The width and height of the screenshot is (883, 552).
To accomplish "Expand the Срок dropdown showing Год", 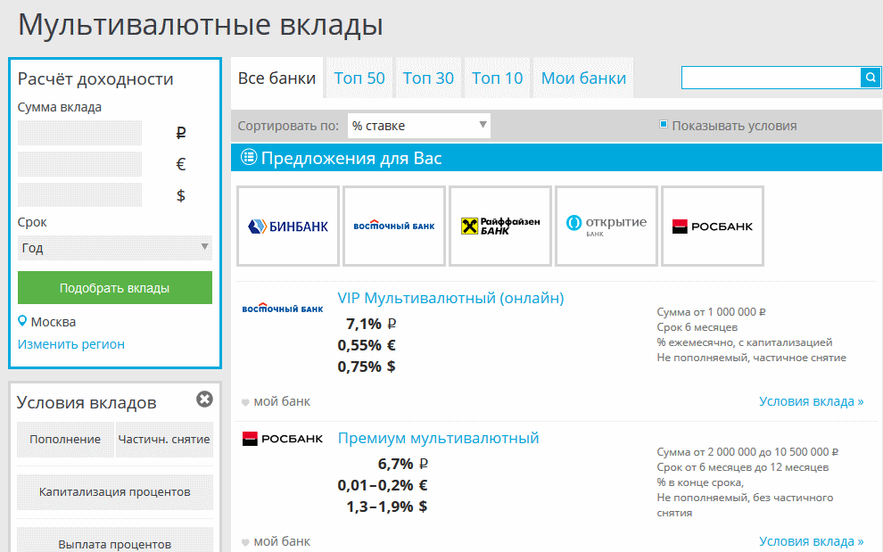I will (x=115, y=248).
